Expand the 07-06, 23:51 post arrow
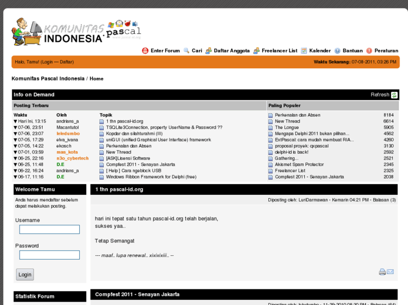The height and width of the screenshot is (305, 408). click(15, 128)
